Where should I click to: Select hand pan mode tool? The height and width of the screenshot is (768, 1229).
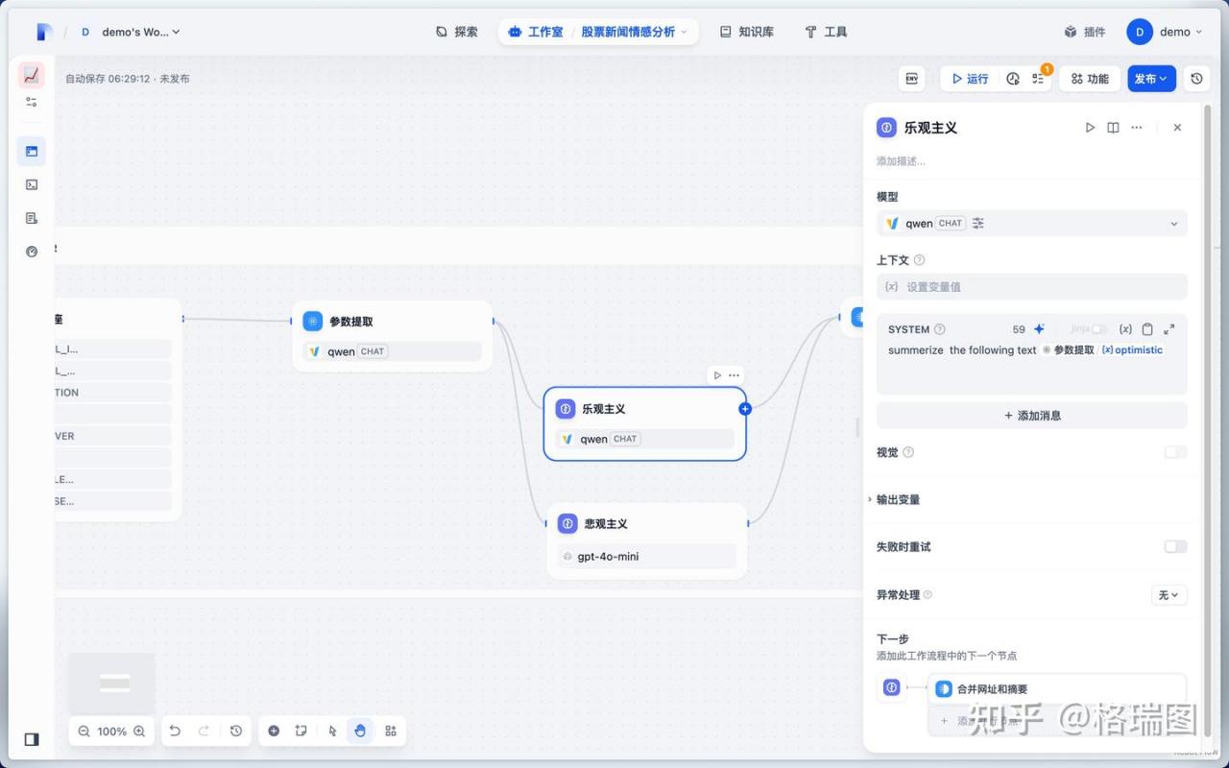pos(360,731)
